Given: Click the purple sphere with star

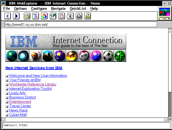Looking at the screenshot, I should click(x=60, y=56).
